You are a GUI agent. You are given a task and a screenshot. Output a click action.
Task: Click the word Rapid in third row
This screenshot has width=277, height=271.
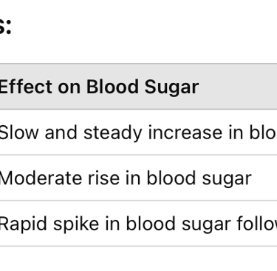23,224
